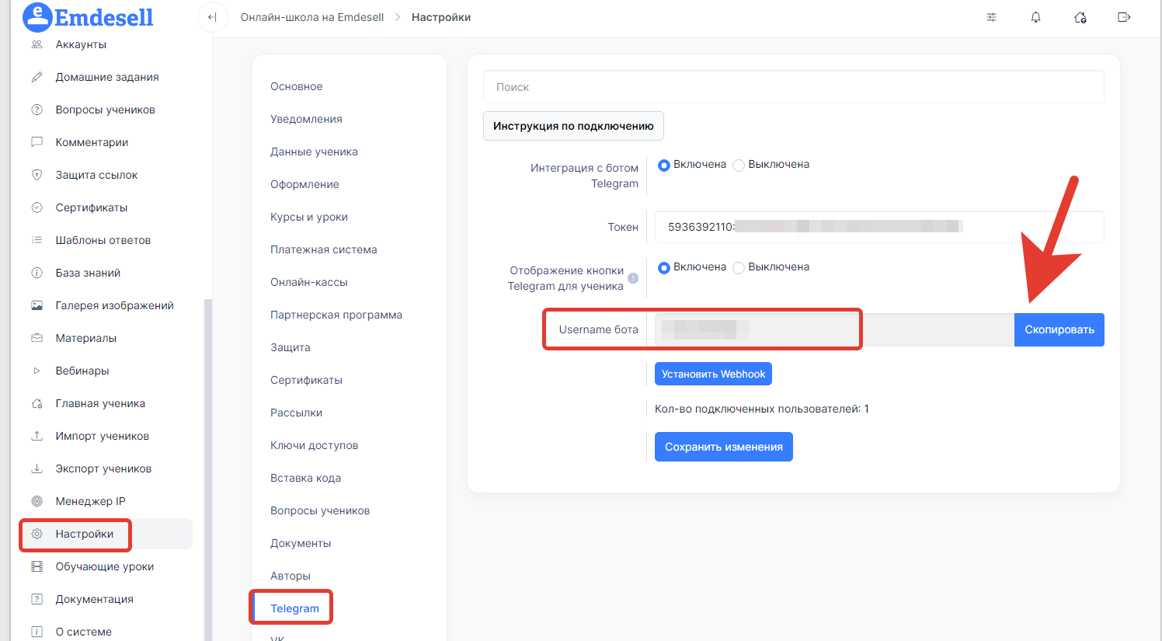Open the Онлайн-кассы settings section
Image resolution: width=1162 pixels, height=641 pixels.
pos(309,282)
